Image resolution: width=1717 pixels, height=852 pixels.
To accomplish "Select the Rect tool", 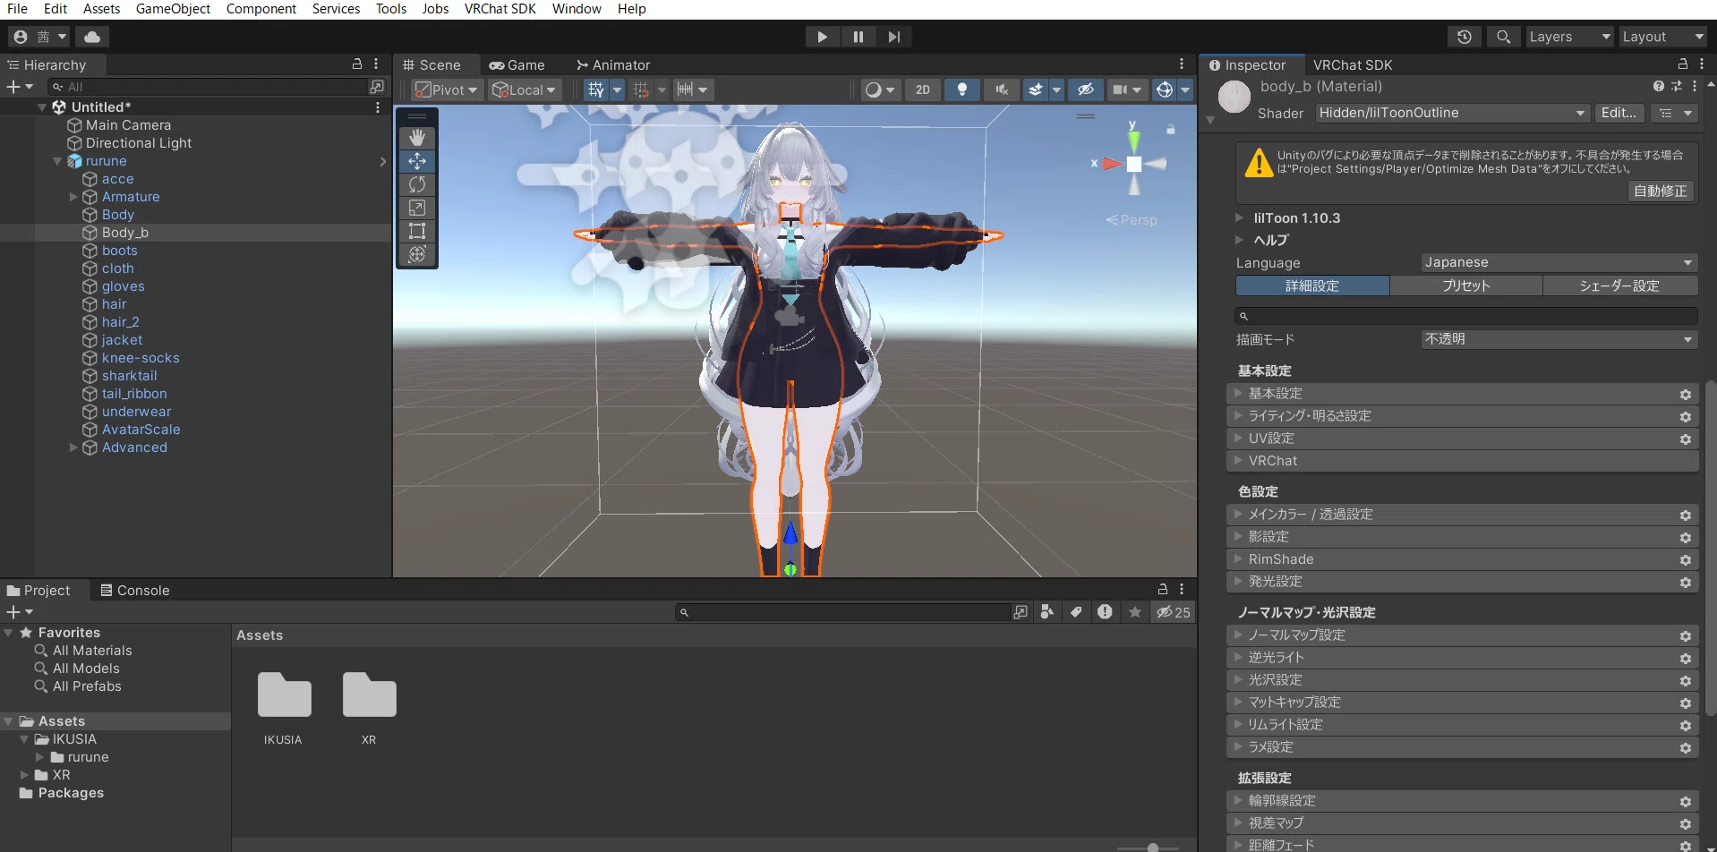I will pos(417,231).
